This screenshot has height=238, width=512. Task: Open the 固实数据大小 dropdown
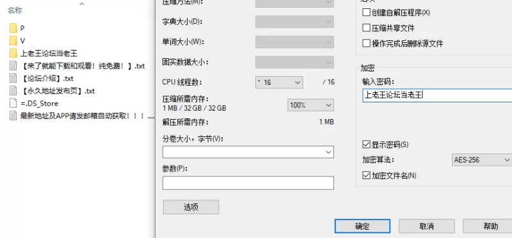294,62
